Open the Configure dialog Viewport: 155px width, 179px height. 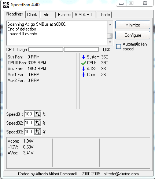pos(133,35)
